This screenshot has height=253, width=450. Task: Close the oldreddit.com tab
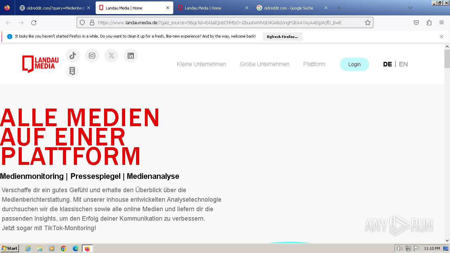pyautogui.click(x=88, y=8)
